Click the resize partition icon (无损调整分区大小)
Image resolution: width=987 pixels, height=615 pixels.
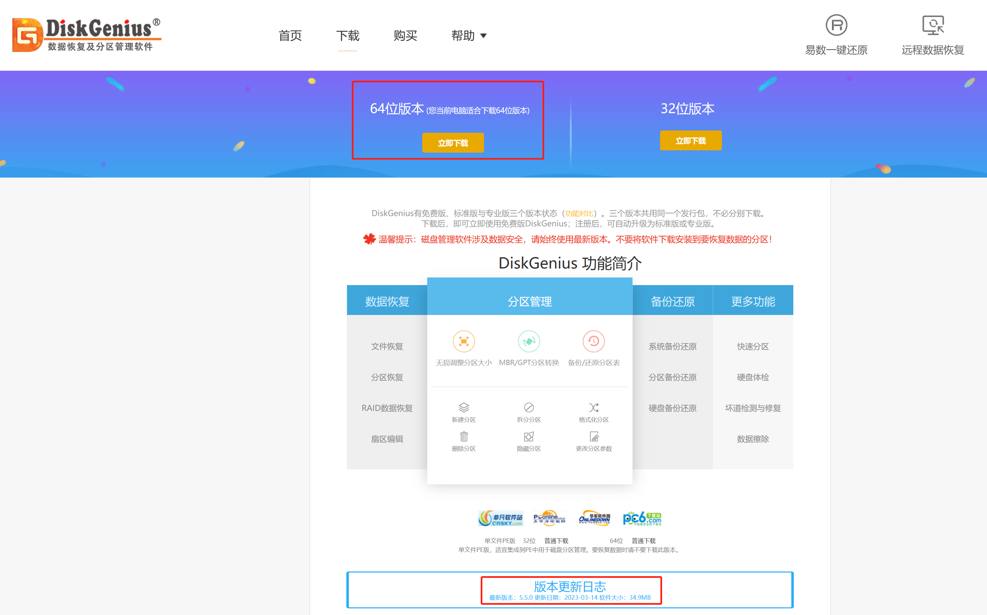tap(463, 341)
